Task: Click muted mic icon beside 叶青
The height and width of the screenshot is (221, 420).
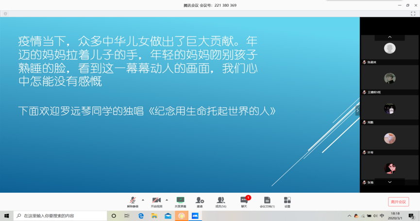Action: click(364, 152)
